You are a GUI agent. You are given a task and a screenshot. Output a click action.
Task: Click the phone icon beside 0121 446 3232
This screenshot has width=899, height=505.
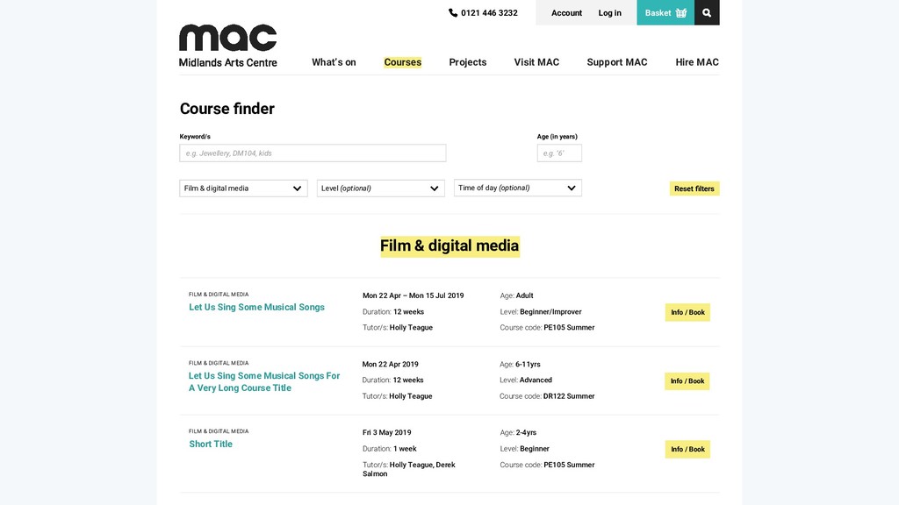click(453, 12)
